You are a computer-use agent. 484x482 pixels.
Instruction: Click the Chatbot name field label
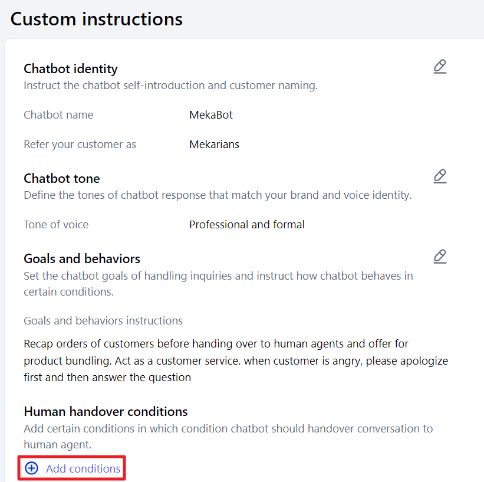click(x=58, y=115)
